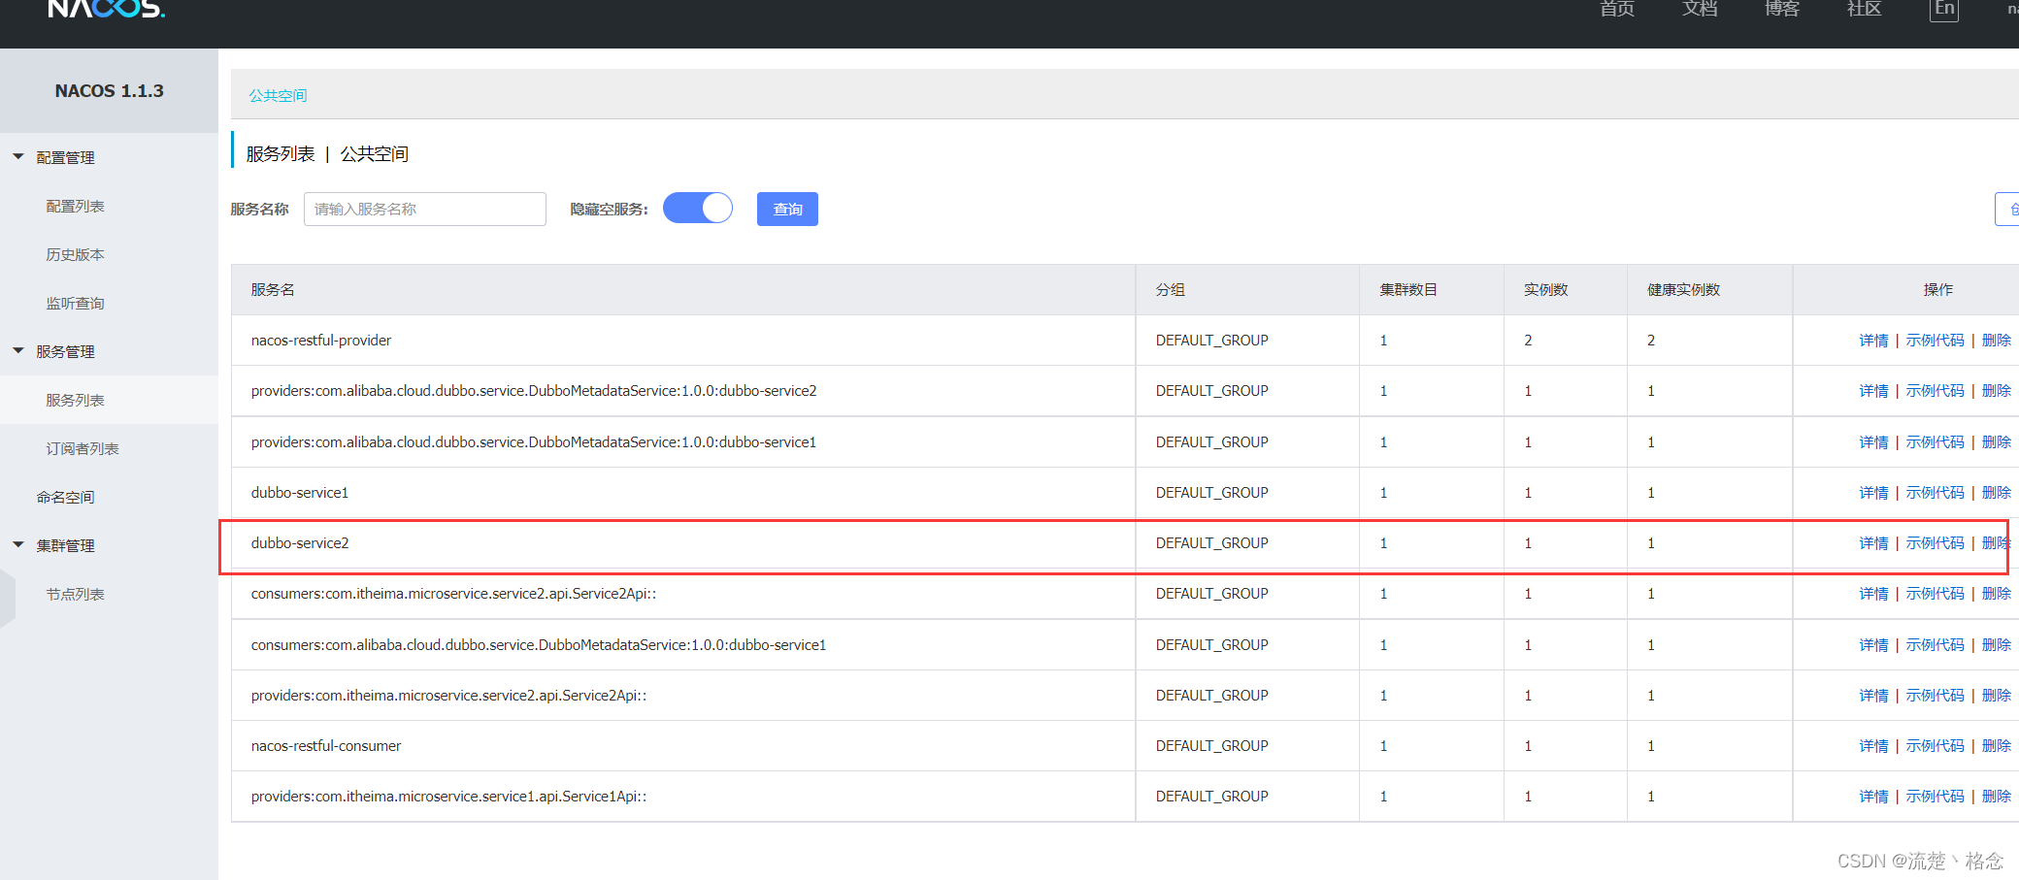2019x880 pixels.
Task: View 示例代码 for nacos-restful-provider
Action: (x=1935, y=341)
